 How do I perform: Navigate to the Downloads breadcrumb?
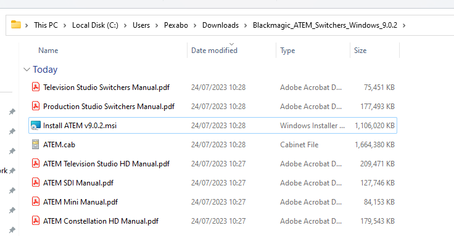point(220,25)
